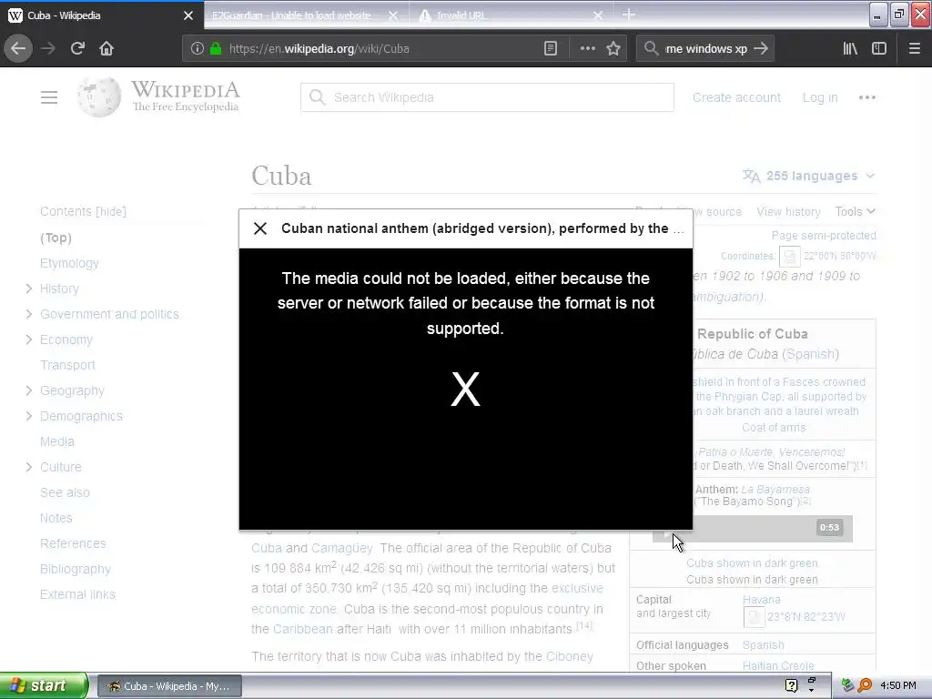Open La Bayamesa anthem link
Image resolution: width=932 pixels, height=699 pixels.
(x=775, y=489)
